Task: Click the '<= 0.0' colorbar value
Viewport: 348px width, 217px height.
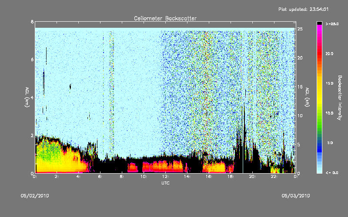Action: [x=332, y=173]
